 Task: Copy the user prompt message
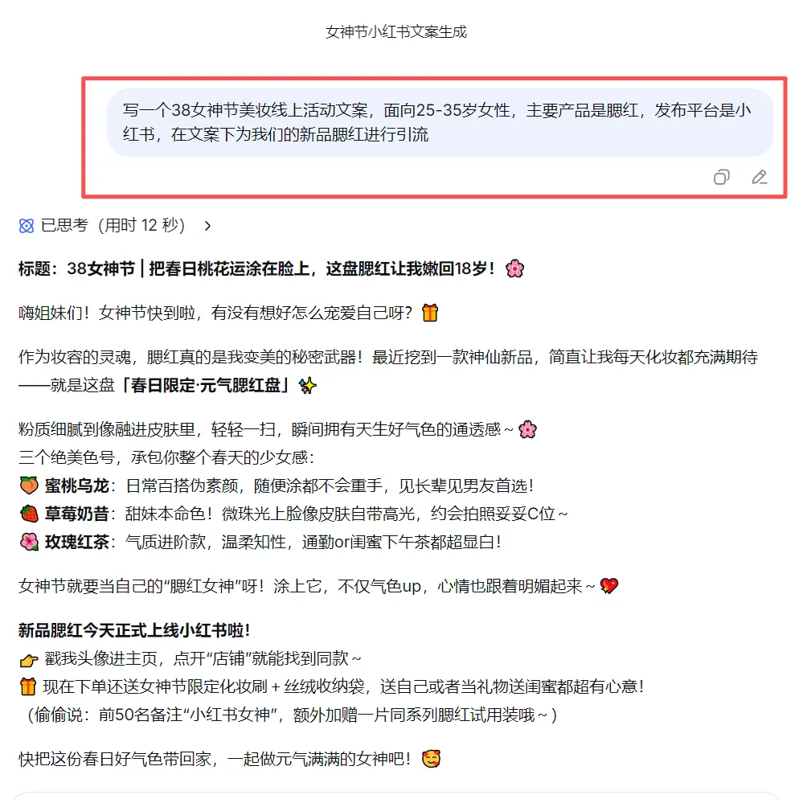pyautogui.click(x=722, y=178)
